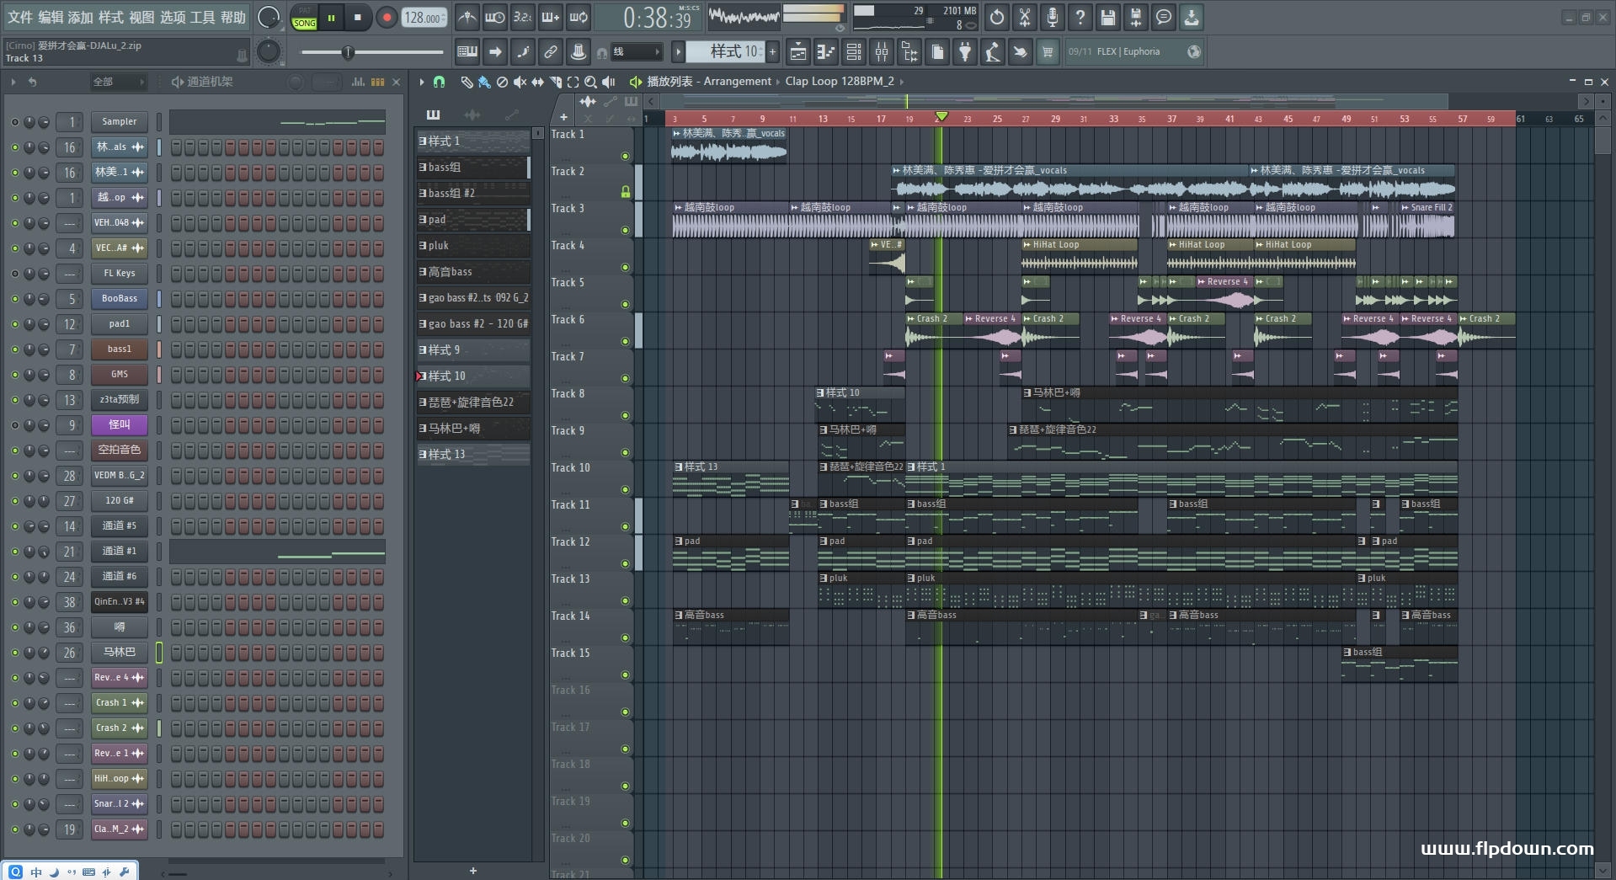Open the 全部 channel filter dropdown

(118, 82)
